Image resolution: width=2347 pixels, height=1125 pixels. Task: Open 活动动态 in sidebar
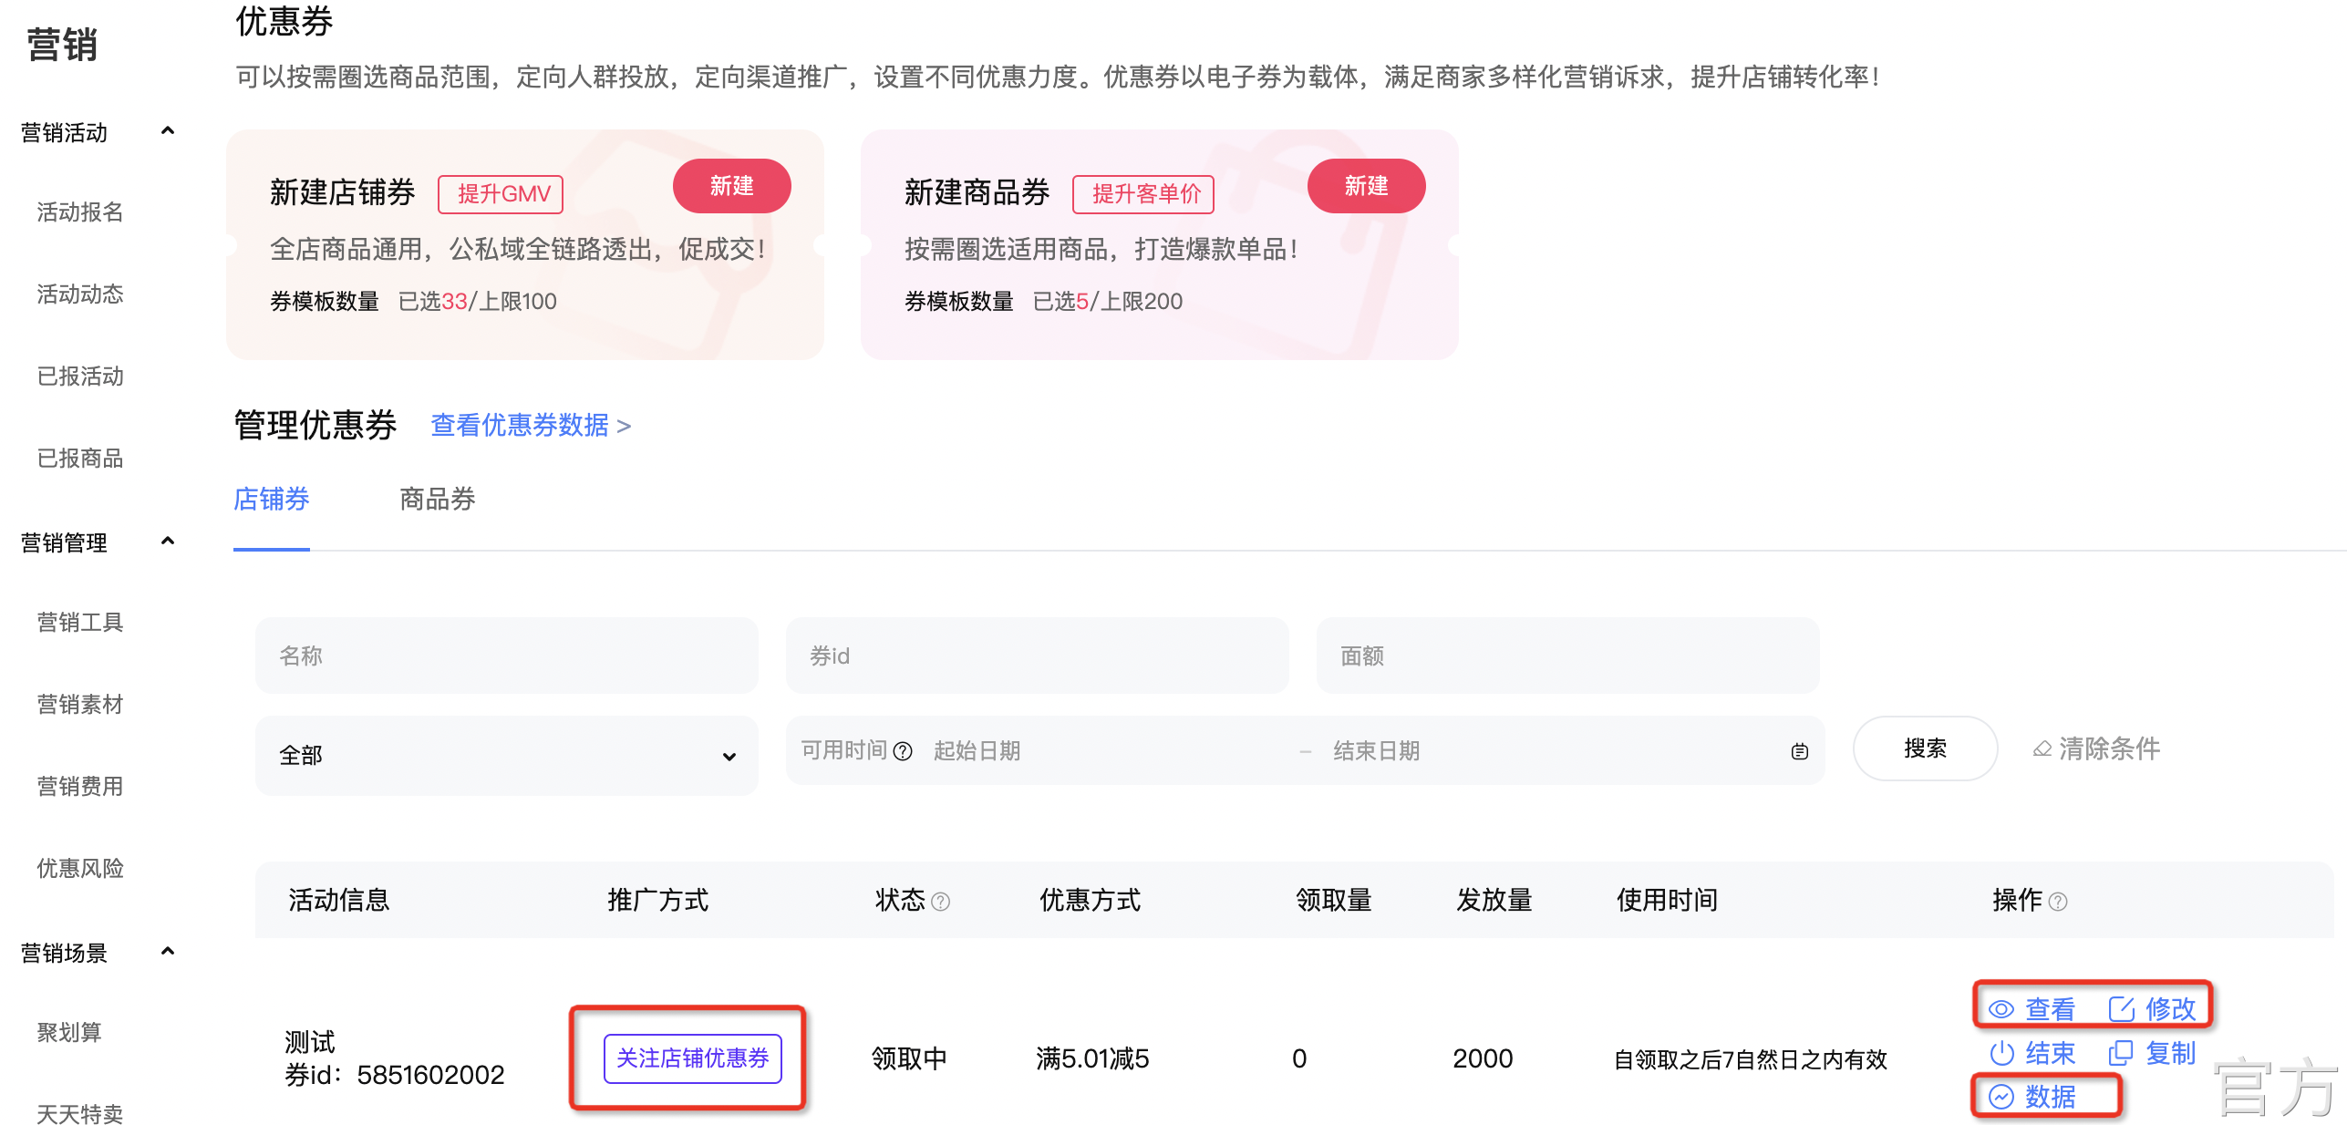coord(80,294)
